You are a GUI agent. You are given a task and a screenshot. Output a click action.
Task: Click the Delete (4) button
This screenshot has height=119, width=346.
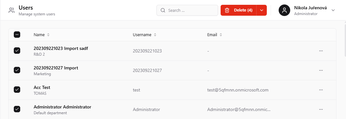click(x=239, y=10)
